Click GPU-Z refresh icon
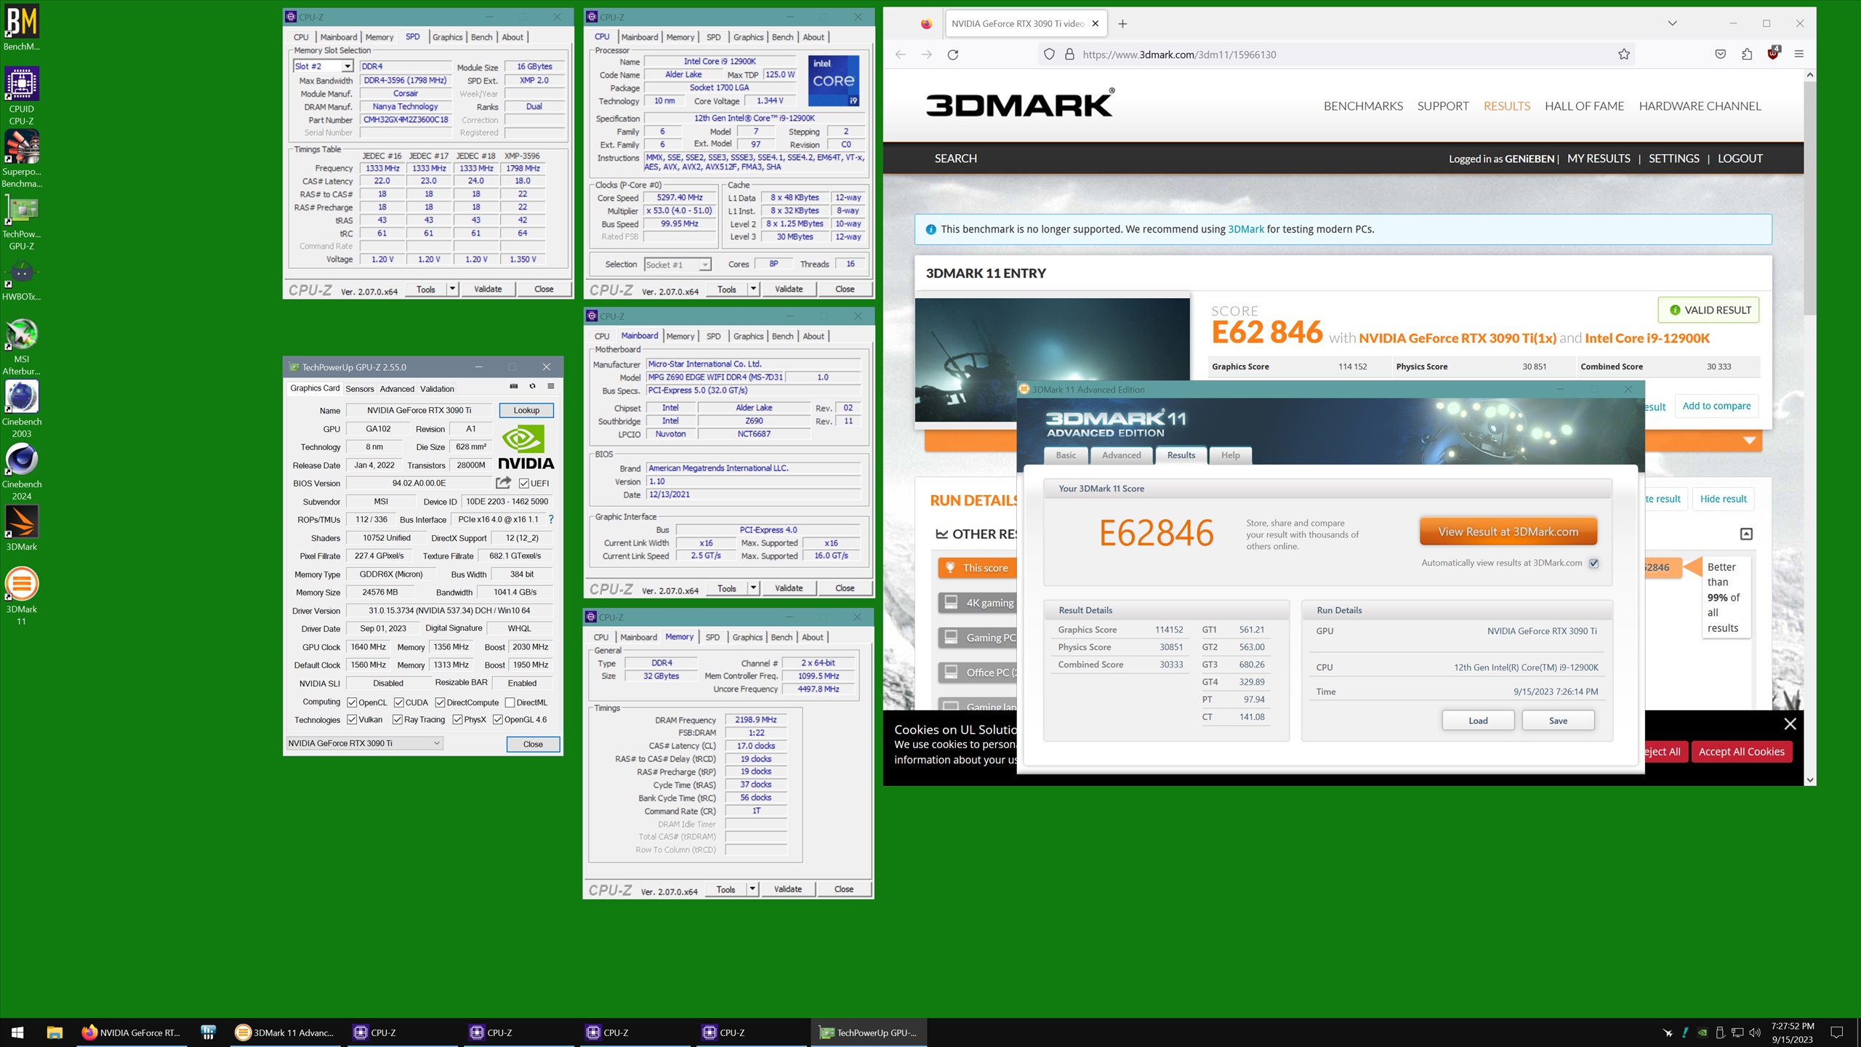This screenshot has width=1861, height=1047. [532, 386]
